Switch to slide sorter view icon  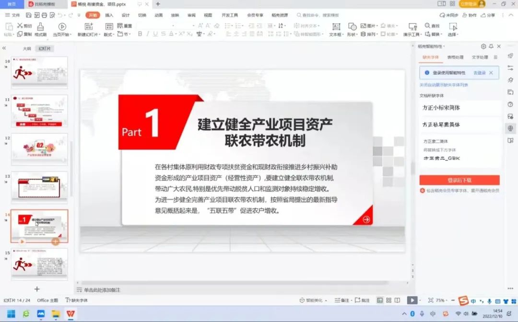pyautogui.click(x=388, y=300)
